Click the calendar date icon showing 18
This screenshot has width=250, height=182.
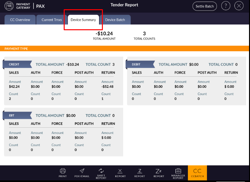(9, 6)
